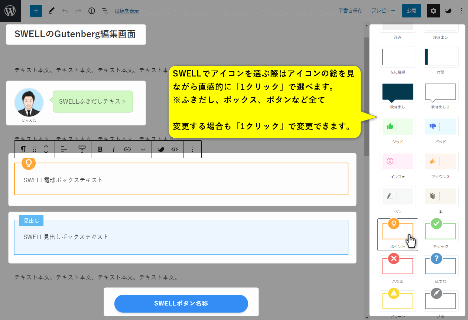
Task: Select the 窪み box style
Action: tap(397, 32)
